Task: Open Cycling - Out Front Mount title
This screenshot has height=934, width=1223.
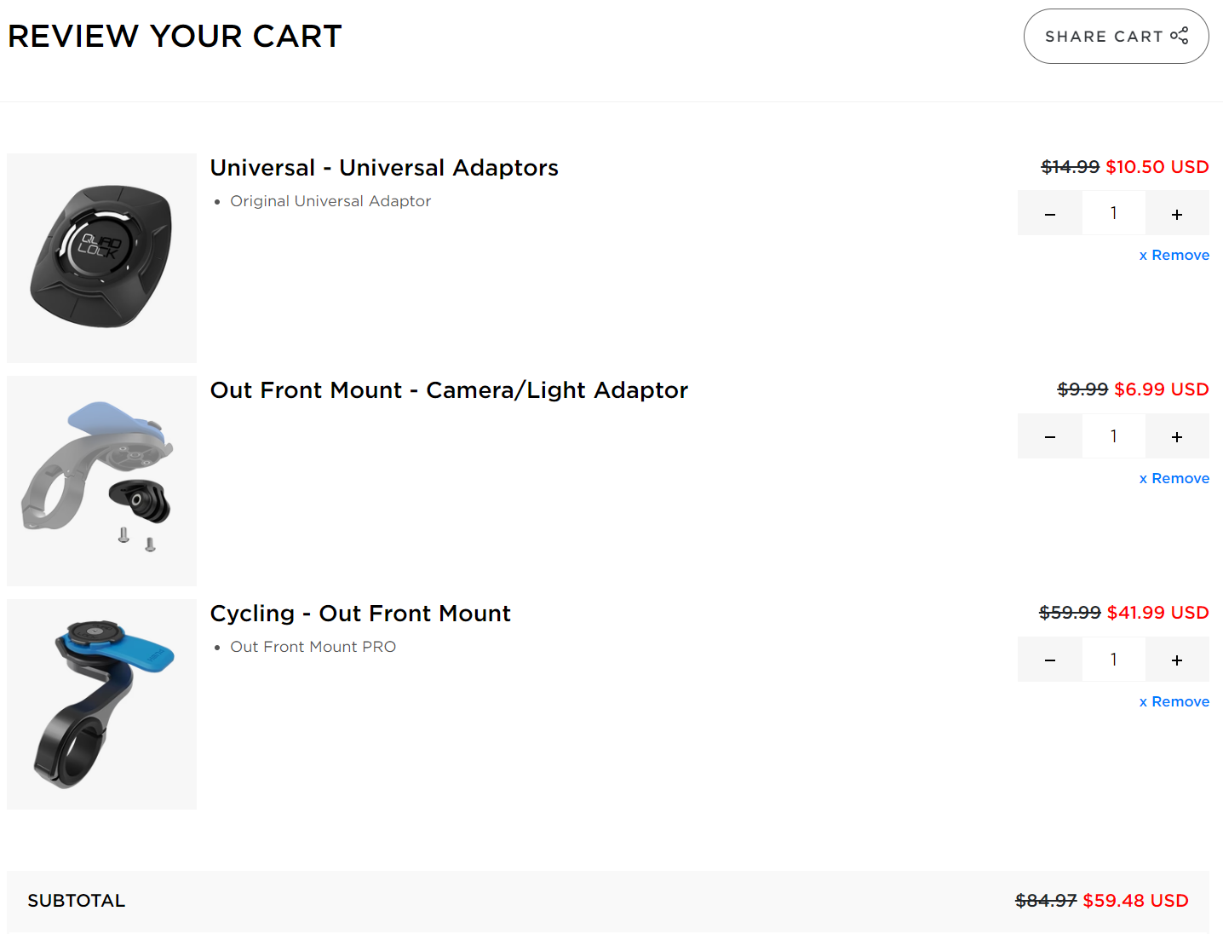Action: point(360,614)
